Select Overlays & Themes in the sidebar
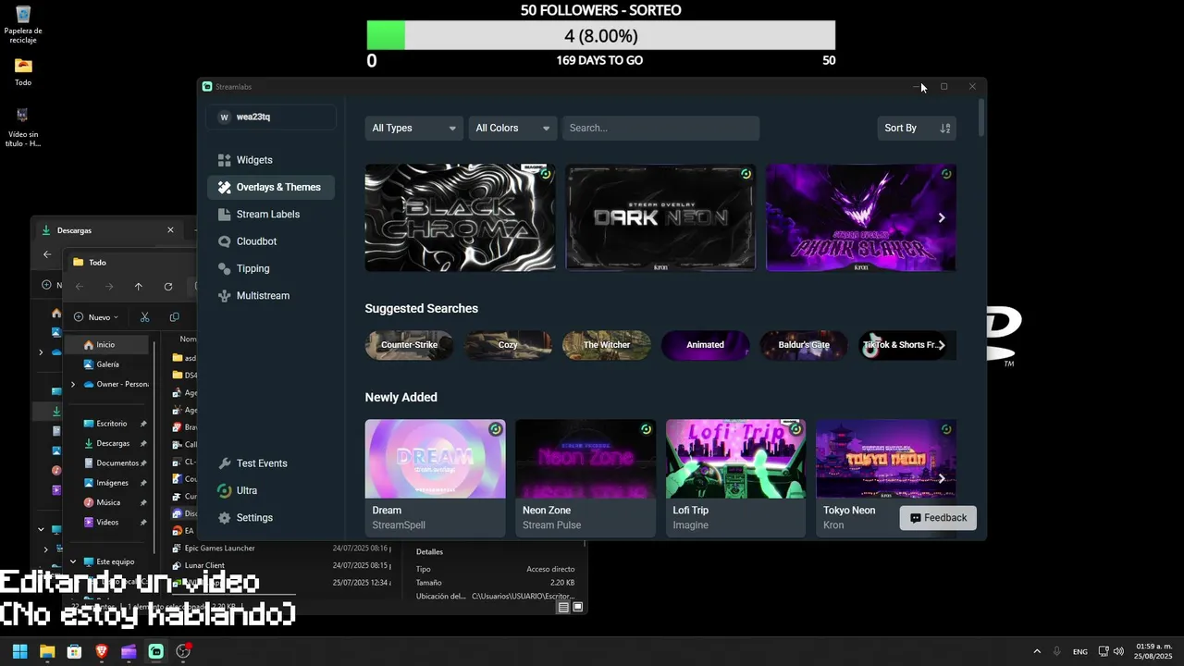1184x666 pixels. pyautogui.click(x=270, y=187)
